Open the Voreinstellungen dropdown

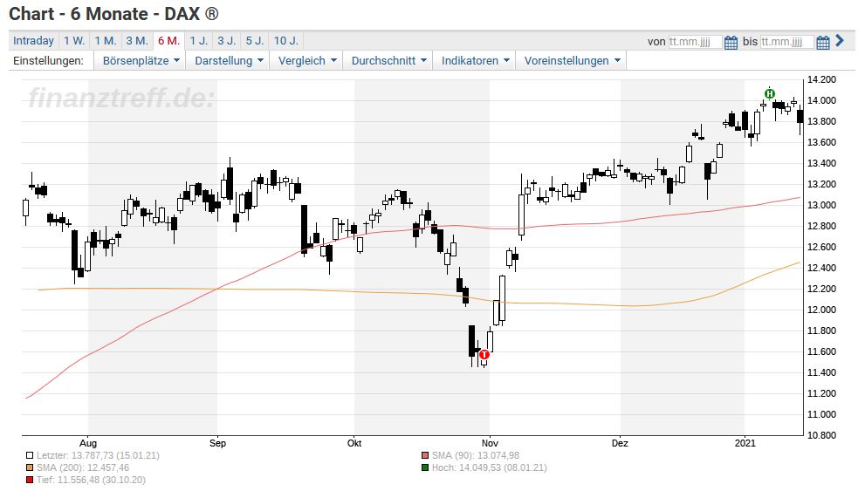click(x=572, y=61)
